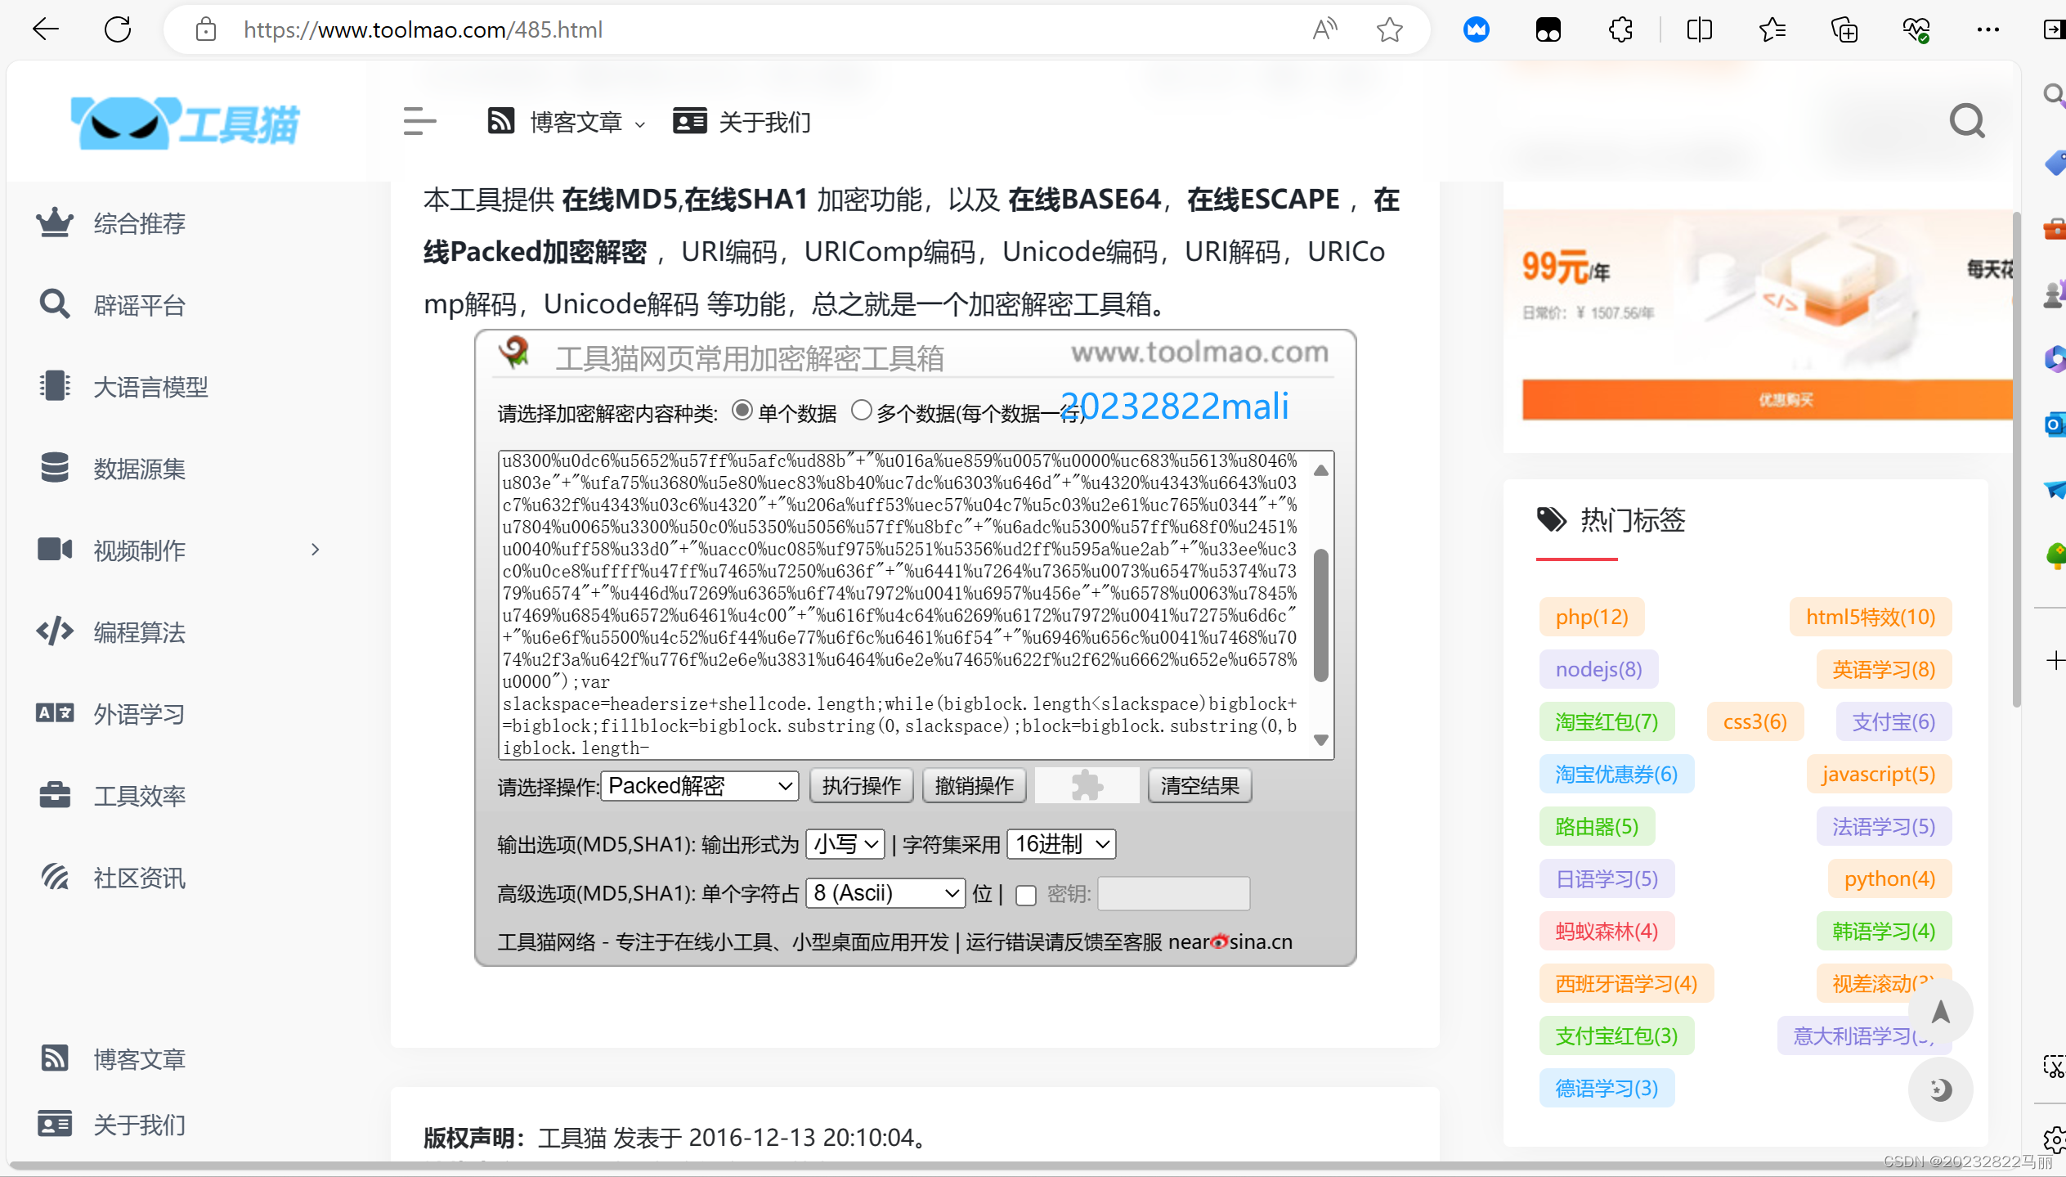This screenshot has width=2066, height=1177.
Task: Open the 16进制 charset dropdown
Action: pyautogui.click(x=1061, y=844)
